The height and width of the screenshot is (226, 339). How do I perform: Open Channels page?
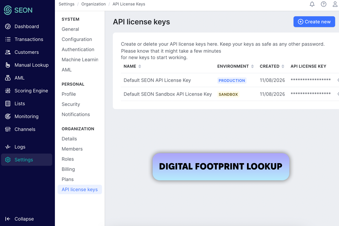[25, 129]
